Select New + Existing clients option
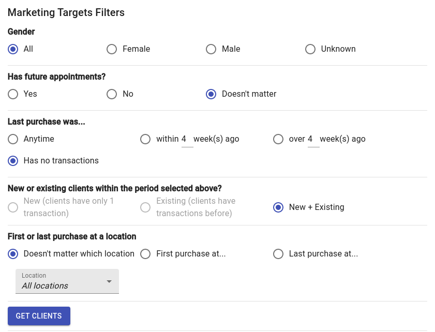 click(278, 207)
